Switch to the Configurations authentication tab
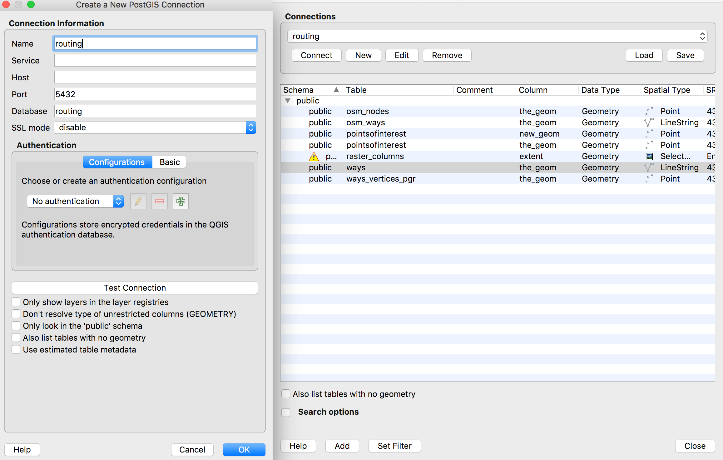Viewport: 723px width, 460px height. [117, 162]
